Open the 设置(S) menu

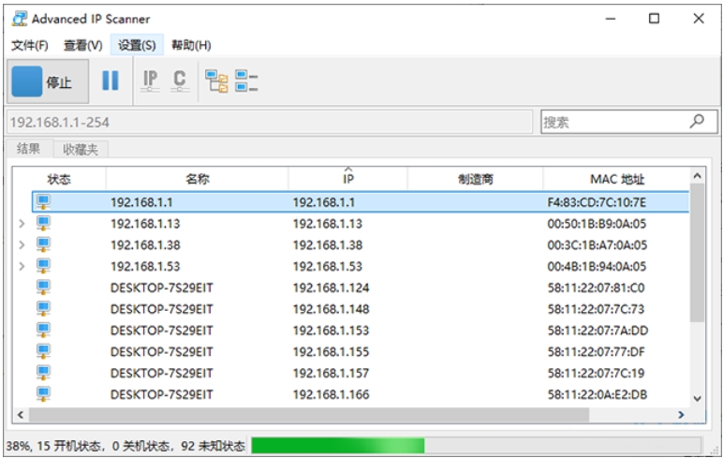[137, 45]
